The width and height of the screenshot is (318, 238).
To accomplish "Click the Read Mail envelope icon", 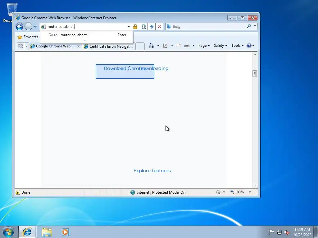I will point(178,46).
